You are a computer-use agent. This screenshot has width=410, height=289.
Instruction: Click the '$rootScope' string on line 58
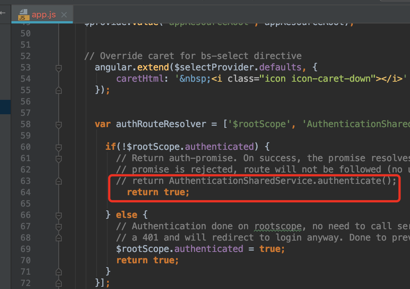pos(260,124)
